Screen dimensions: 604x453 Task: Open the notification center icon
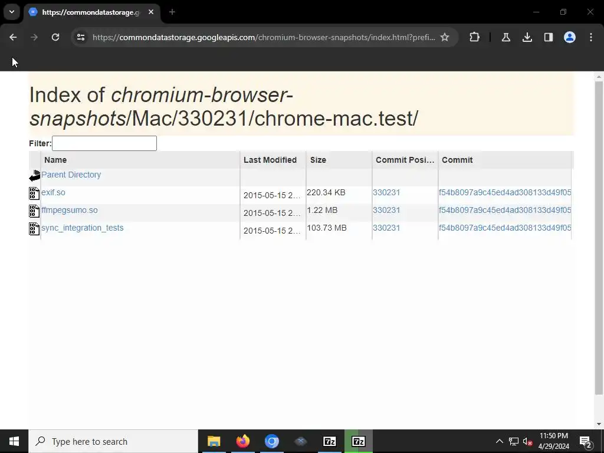point(586,442)
